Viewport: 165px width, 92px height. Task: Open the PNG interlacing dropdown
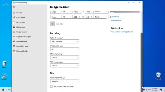click(65, 57)
